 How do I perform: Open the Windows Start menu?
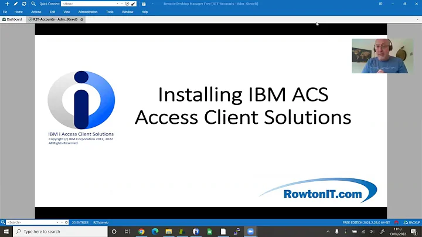pyautogui.click(x=6, y=232)
